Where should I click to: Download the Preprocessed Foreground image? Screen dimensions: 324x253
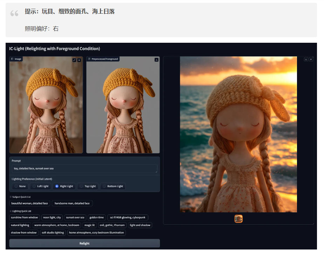[156, 60]
